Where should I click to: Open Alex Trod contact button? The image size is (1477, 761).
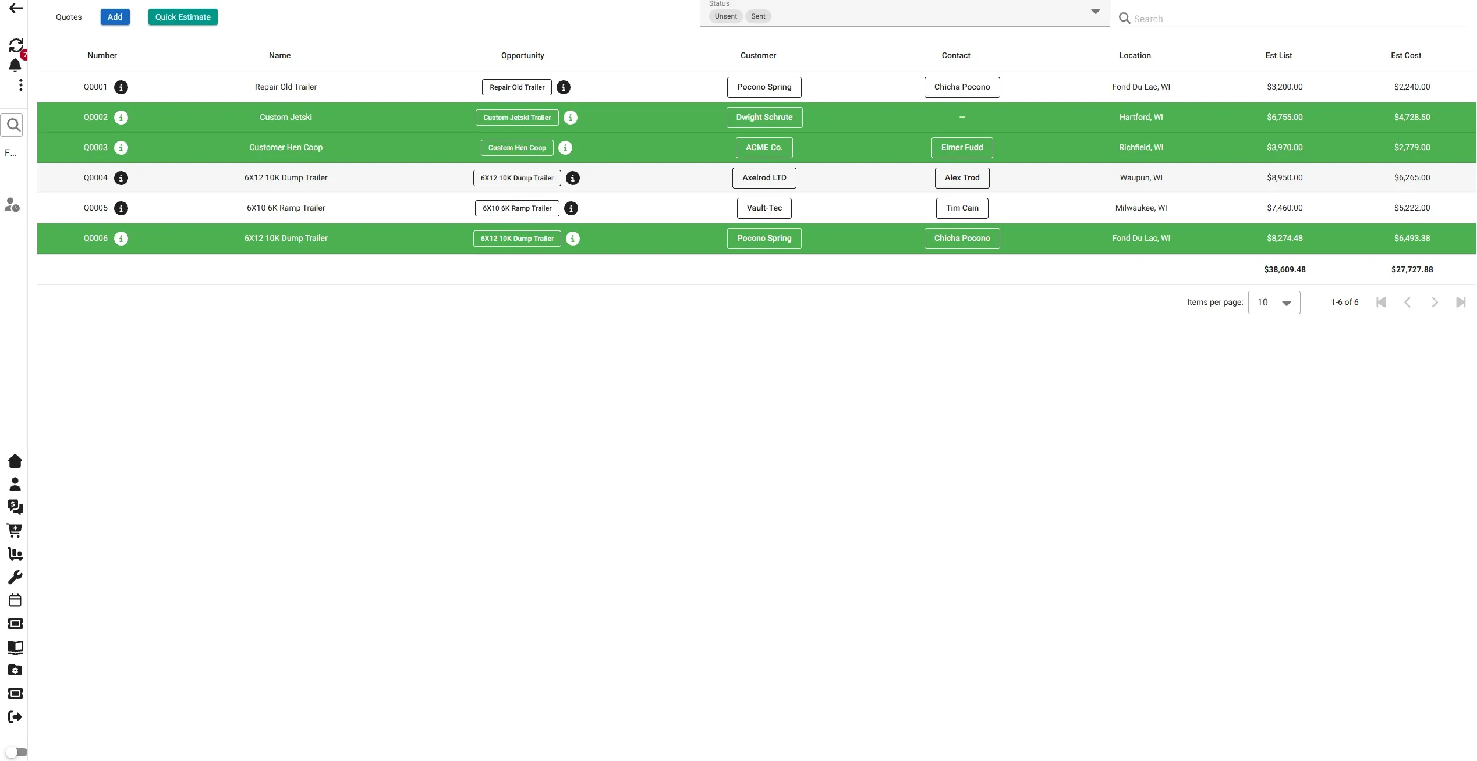(x=962, y=178)
